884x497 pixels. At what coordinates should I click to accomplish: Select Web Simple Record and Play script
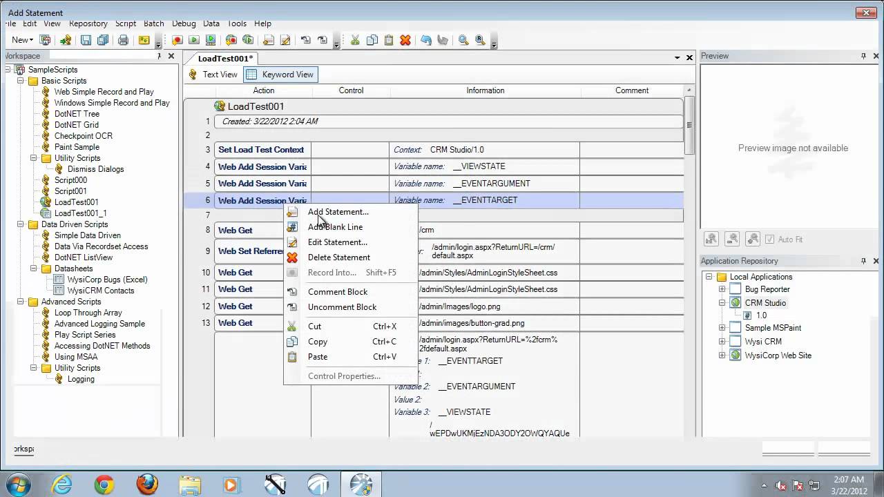pyautogui.click(x=104, y=92)
